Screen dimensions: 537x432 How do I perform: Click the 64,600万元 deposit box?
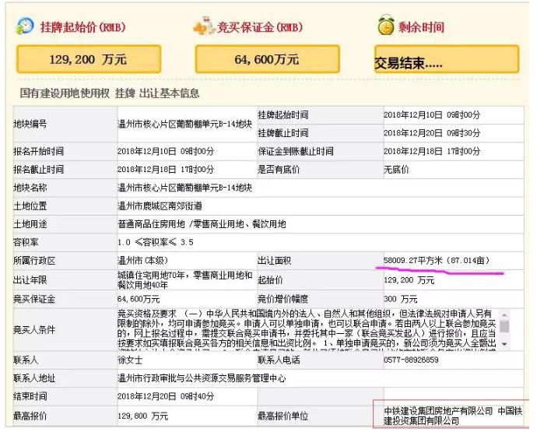click(x=268, y=59)
